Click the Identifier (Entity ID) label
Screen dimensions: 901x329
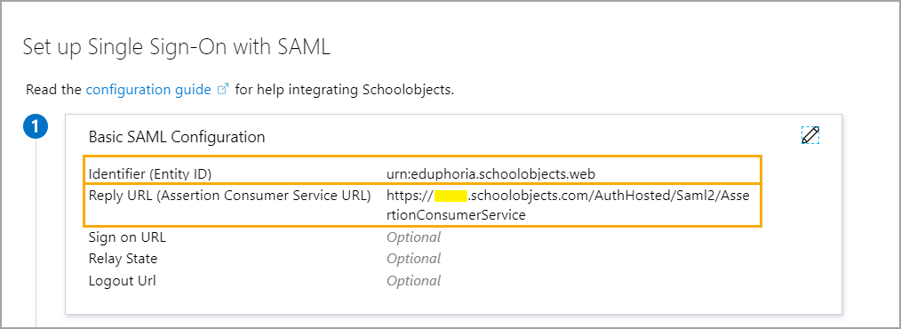click(x=154, y=173)
